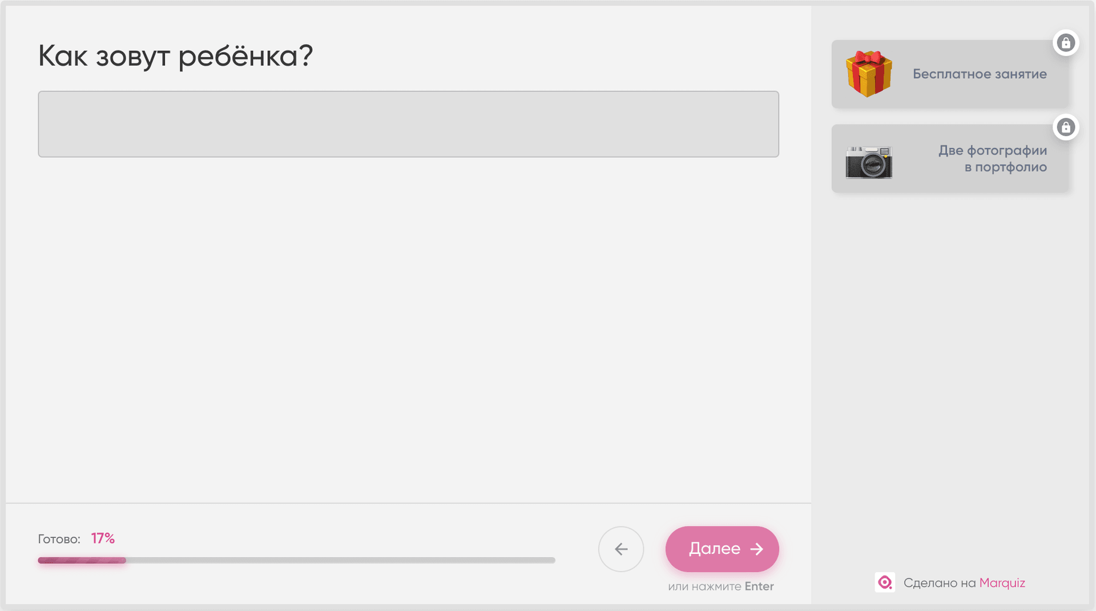Screen dimensions: 1096x611
Task: Select the "Бесплатное занятие" bonus text
Action: point(979,74)
